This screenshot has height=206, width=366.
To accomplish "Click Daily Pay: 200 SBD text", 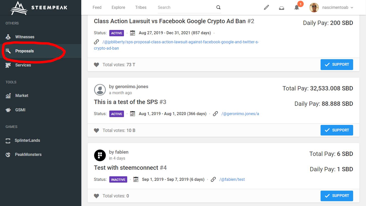I will point(328,23).
